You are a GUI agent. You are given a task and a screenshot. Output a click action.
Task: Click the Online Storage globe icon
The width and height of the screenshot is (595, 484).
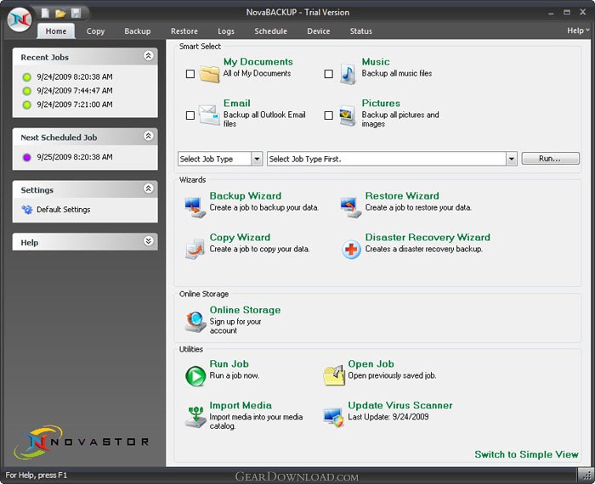pyautogui.click(x=195, y=322)
